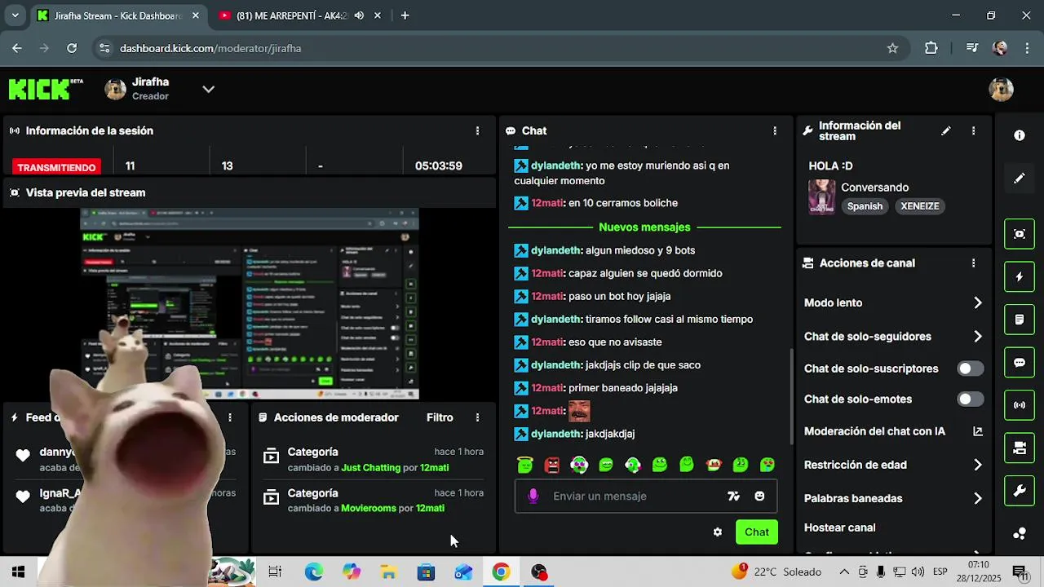Toggle Chat de solo-emotes switch

click(x=970, y=399)
